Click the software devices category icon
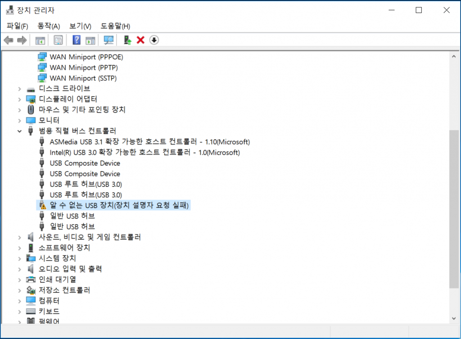This screenshot has width=461, height=339. 31,248
